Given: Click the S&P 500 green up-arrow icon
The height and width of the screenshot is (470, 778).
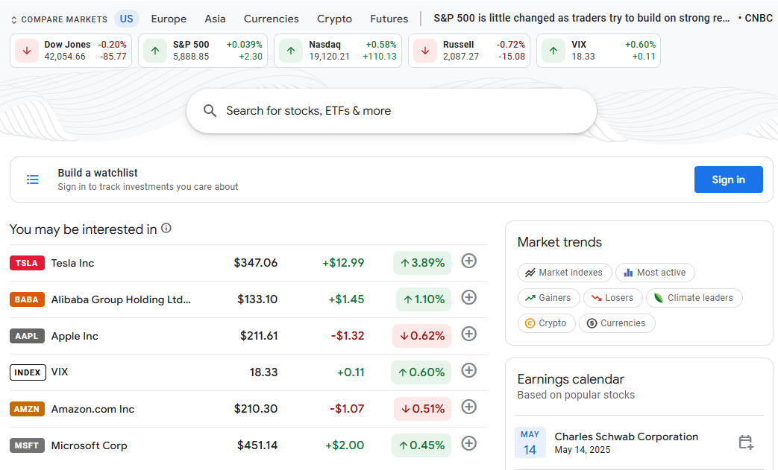Looking at the screenshot, I should pyautogui.click(x=155, y=51).
